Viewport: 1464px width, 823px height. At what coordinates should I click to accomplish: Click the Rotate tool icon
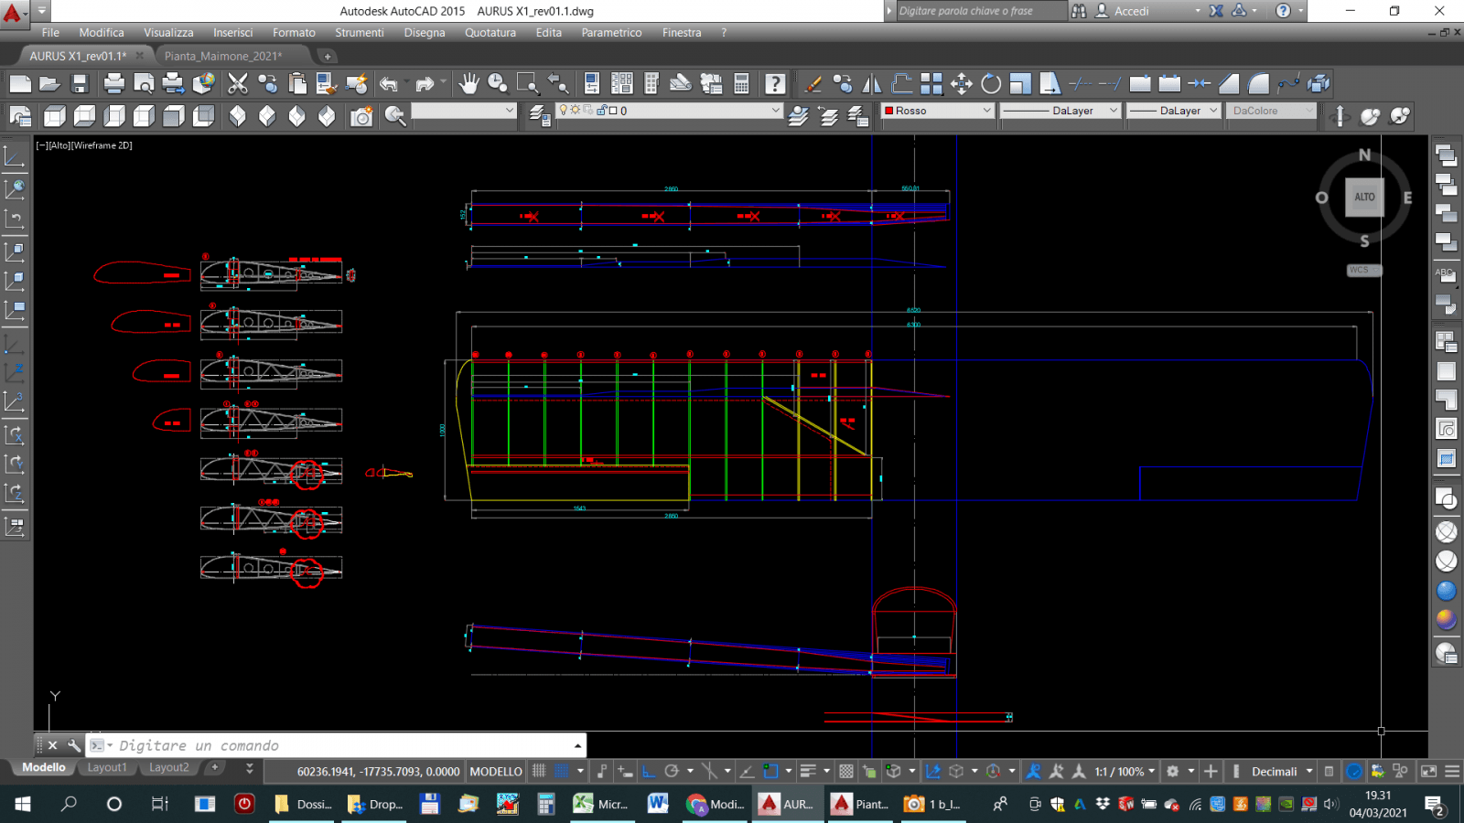(991, 84)
